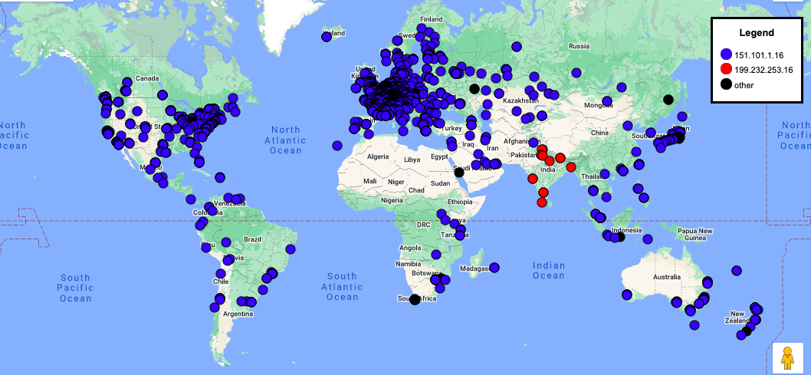Click the blue marker east of the Canada label
Screen dimensions: 811x375
coord(163,94)
